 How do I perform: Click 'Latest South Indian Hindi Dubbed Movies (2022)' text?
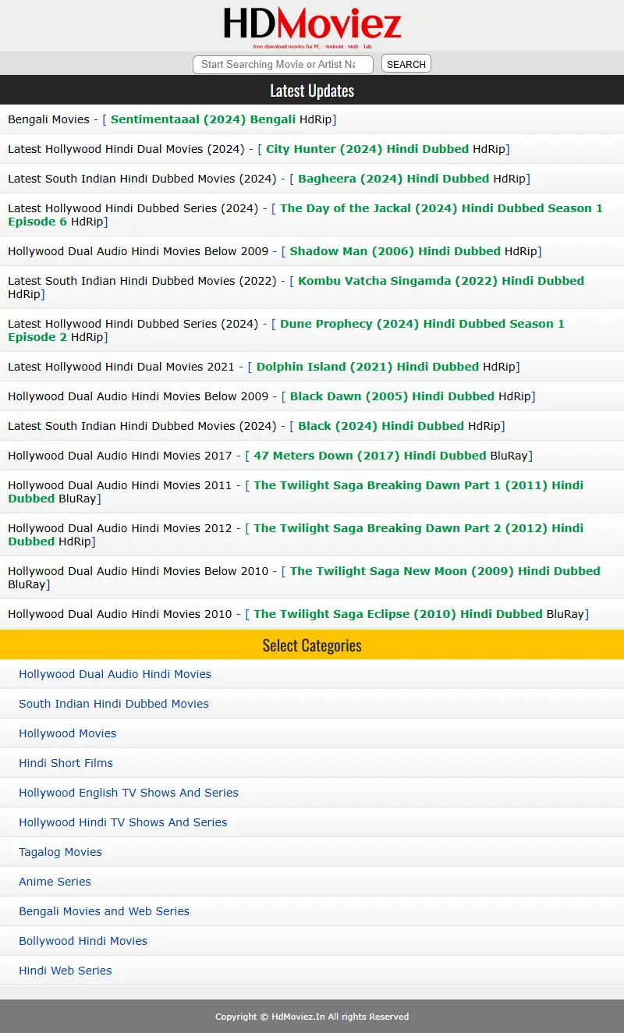pyautogui.click(x=142, y=281)
